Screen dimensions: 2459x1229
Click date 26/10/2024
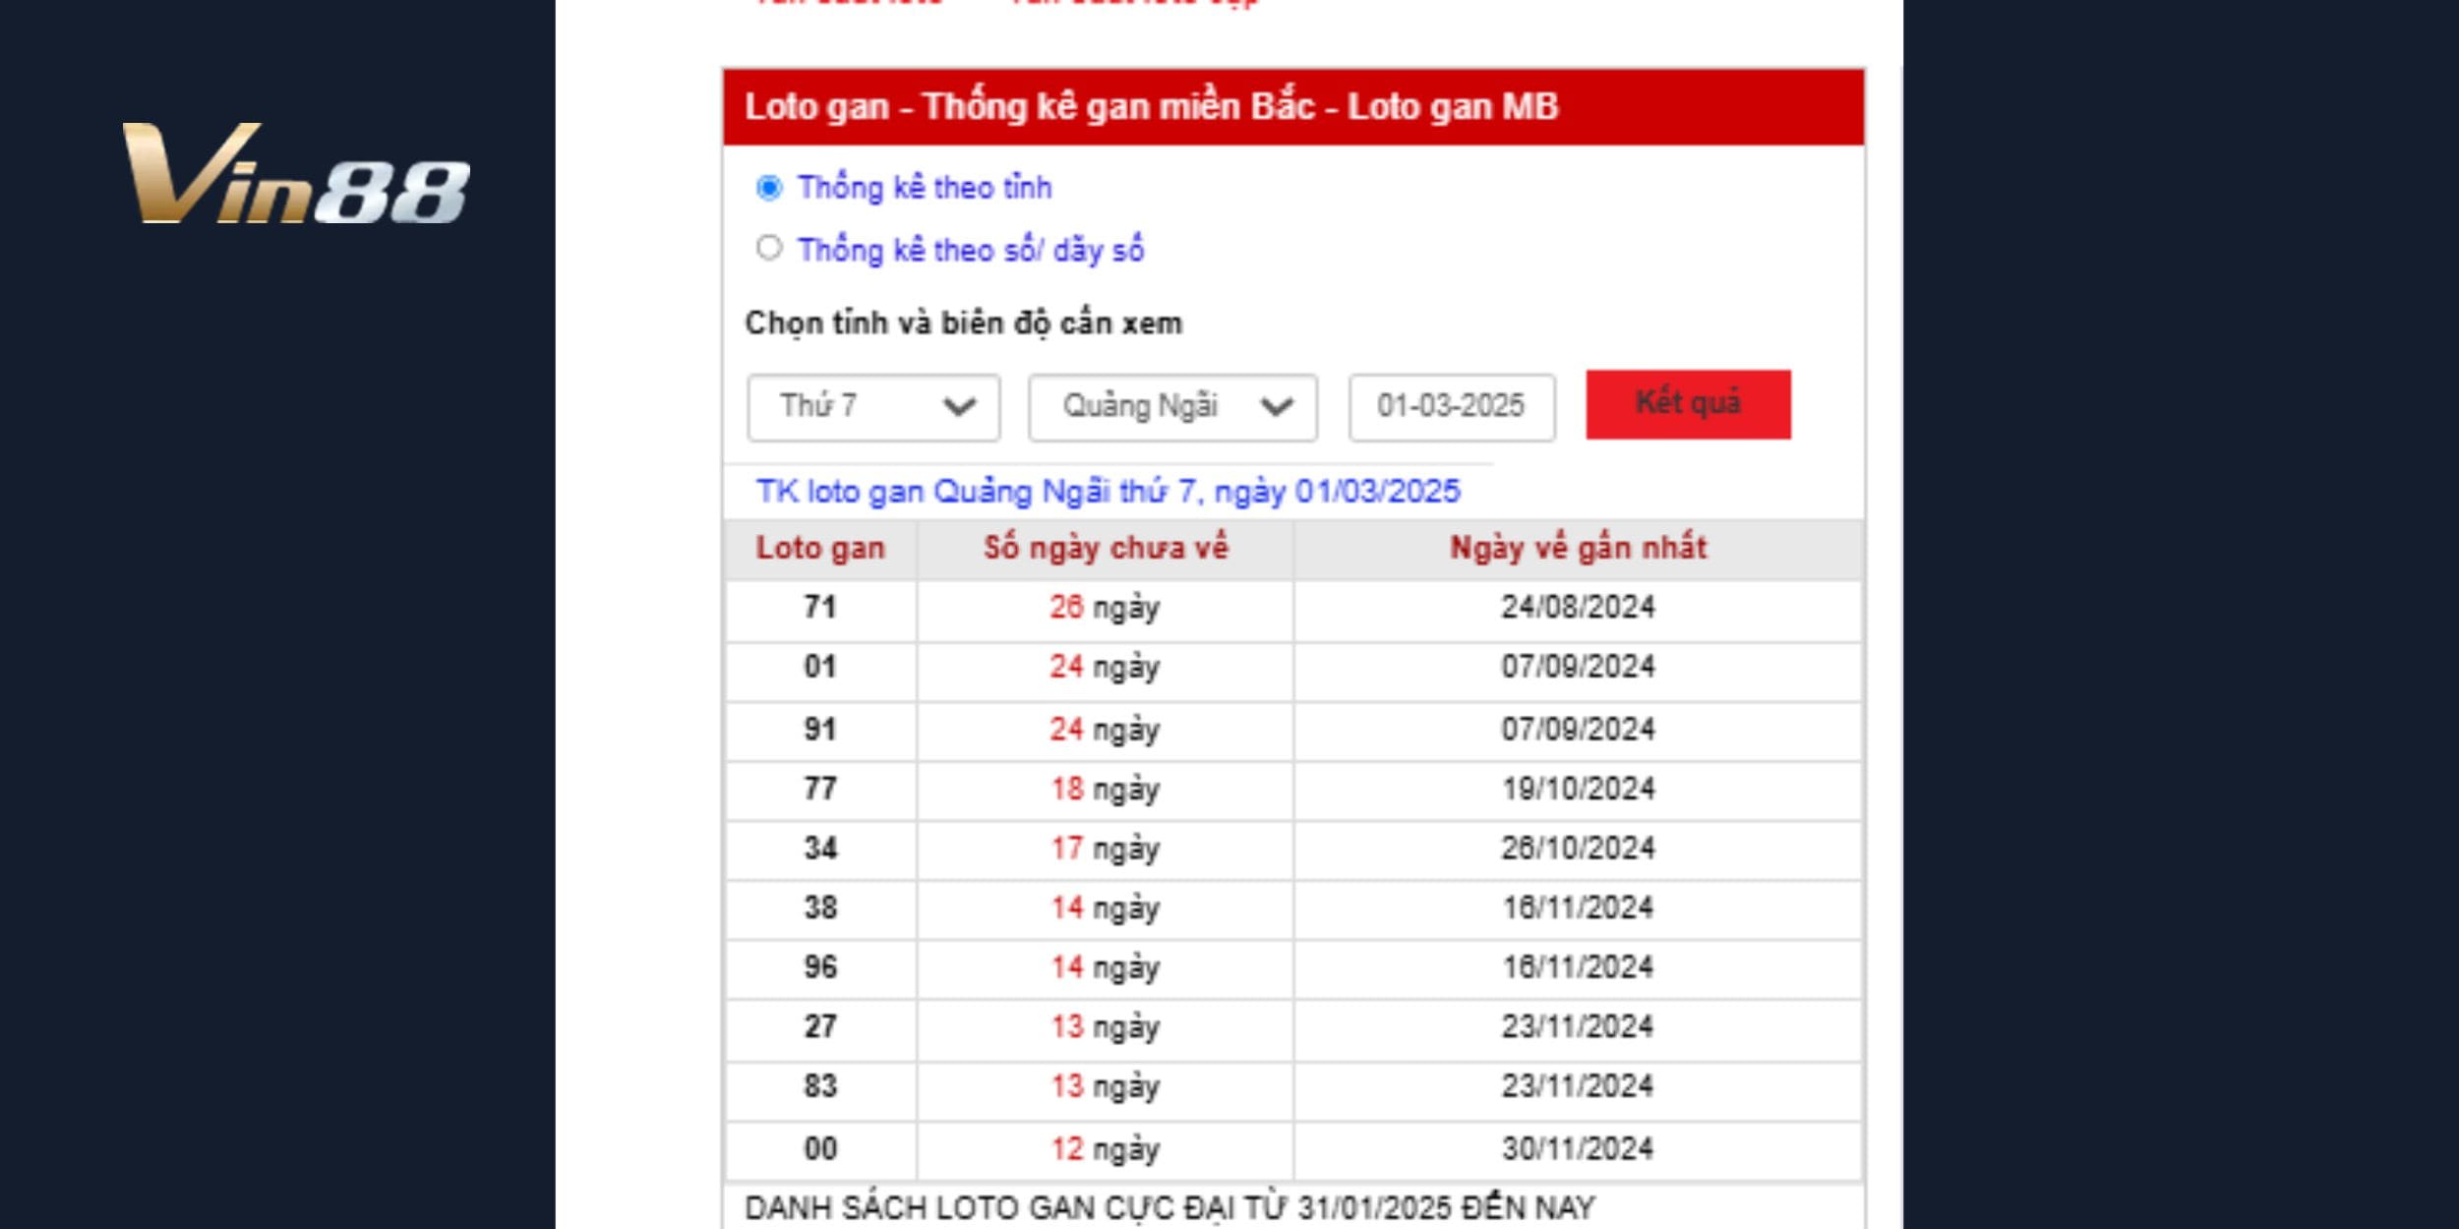pyautogui.click(x=1578, y=849)
